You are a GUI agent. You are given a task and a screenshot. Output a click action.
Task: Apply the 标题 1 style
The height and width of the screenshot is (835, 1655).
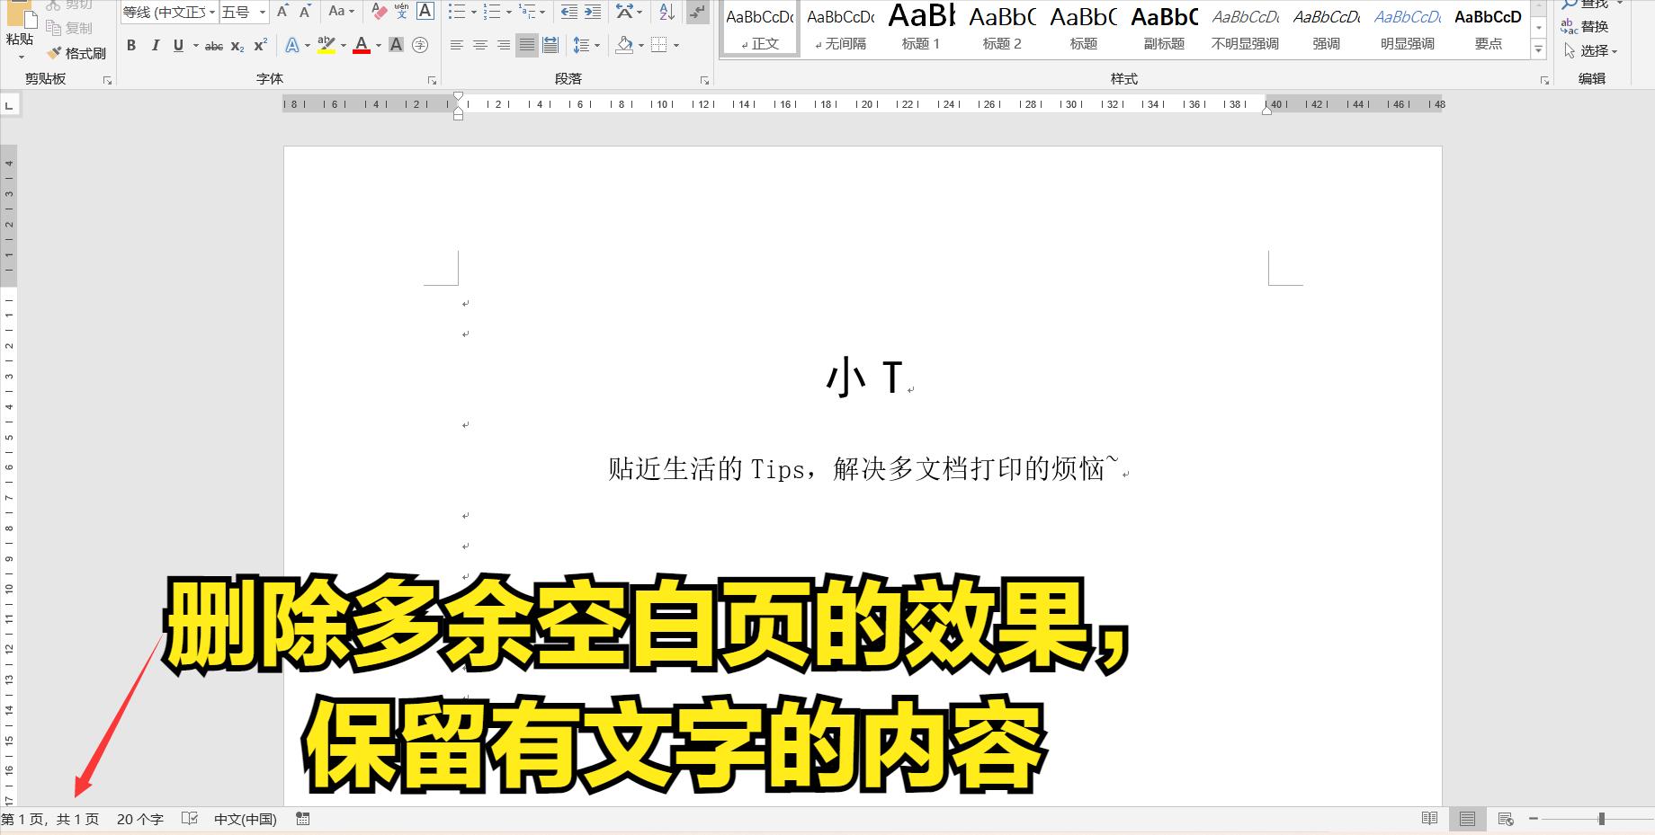click(920, 27)
